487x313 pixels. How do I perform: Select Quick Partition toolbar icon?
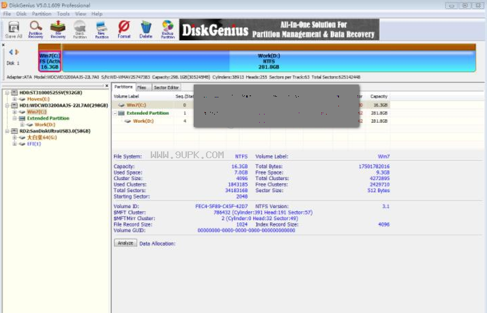coord(80,30)
